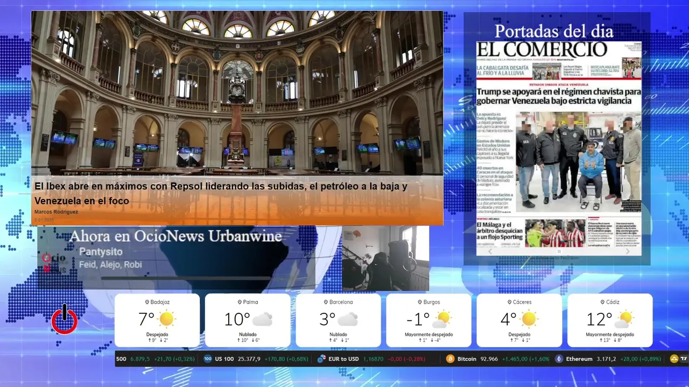Click US 100 value 25.377,9
Image resolution: width=689 pixels, height=387 pixels.
(249, 359)
